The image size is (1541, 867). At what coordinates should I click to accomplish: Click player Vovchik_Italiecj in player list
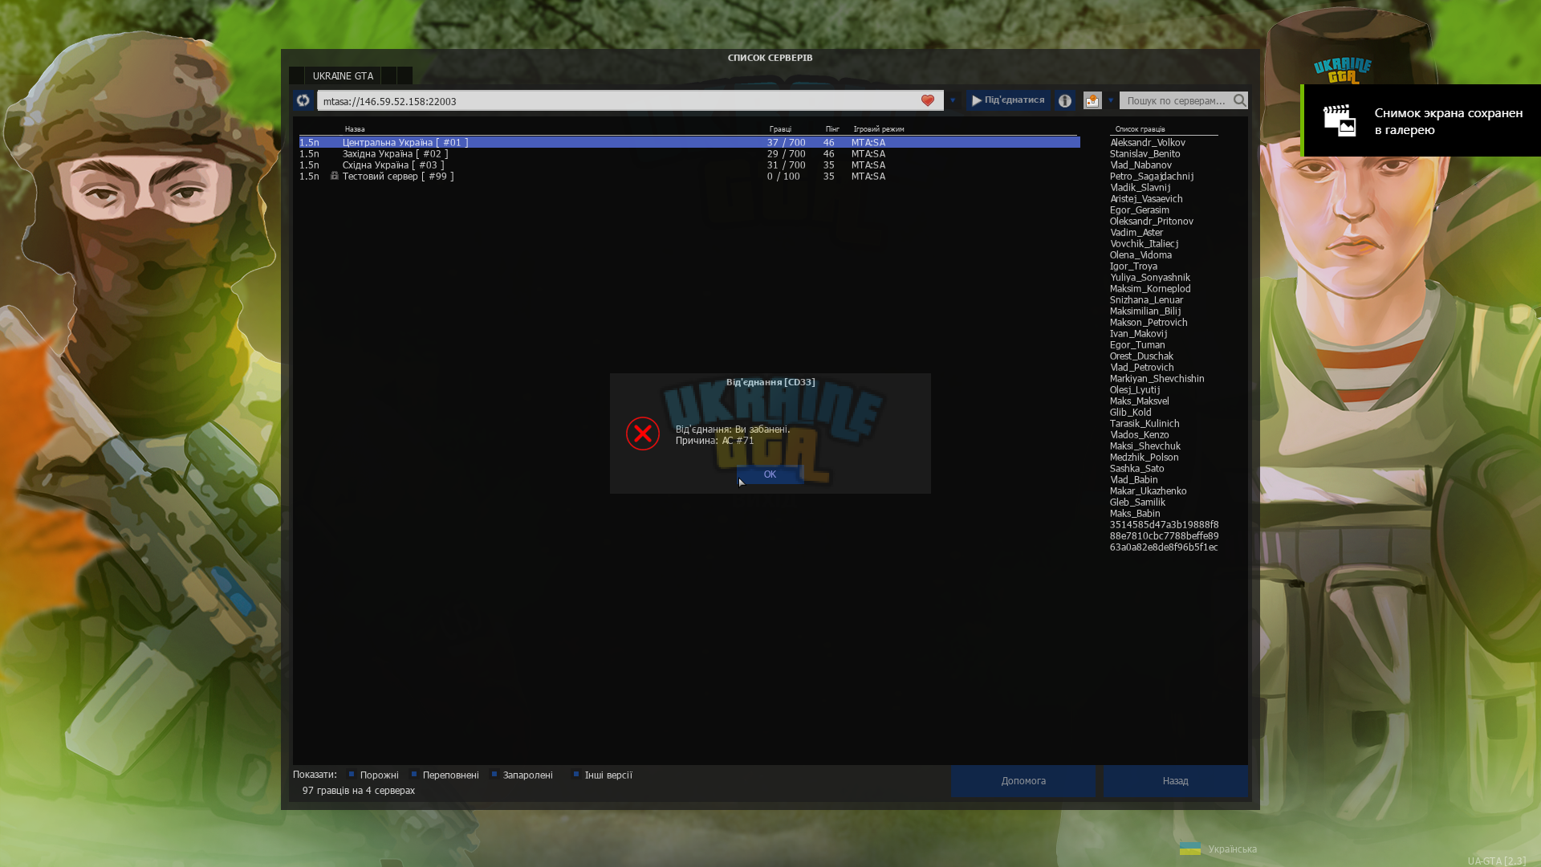[1145, 243]
